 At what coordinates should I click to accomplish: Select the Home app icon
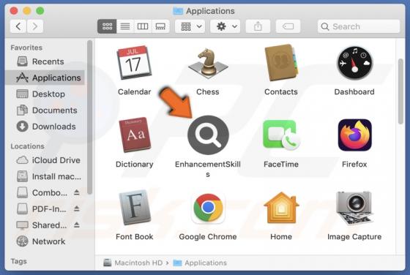click(281, 208)
